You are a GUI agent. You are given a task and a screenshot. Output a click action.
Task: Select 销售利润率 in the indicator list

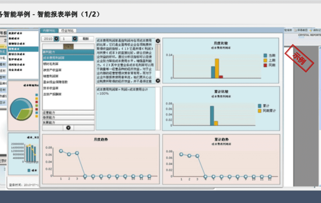pyautogui.click(x=51, y=76)
